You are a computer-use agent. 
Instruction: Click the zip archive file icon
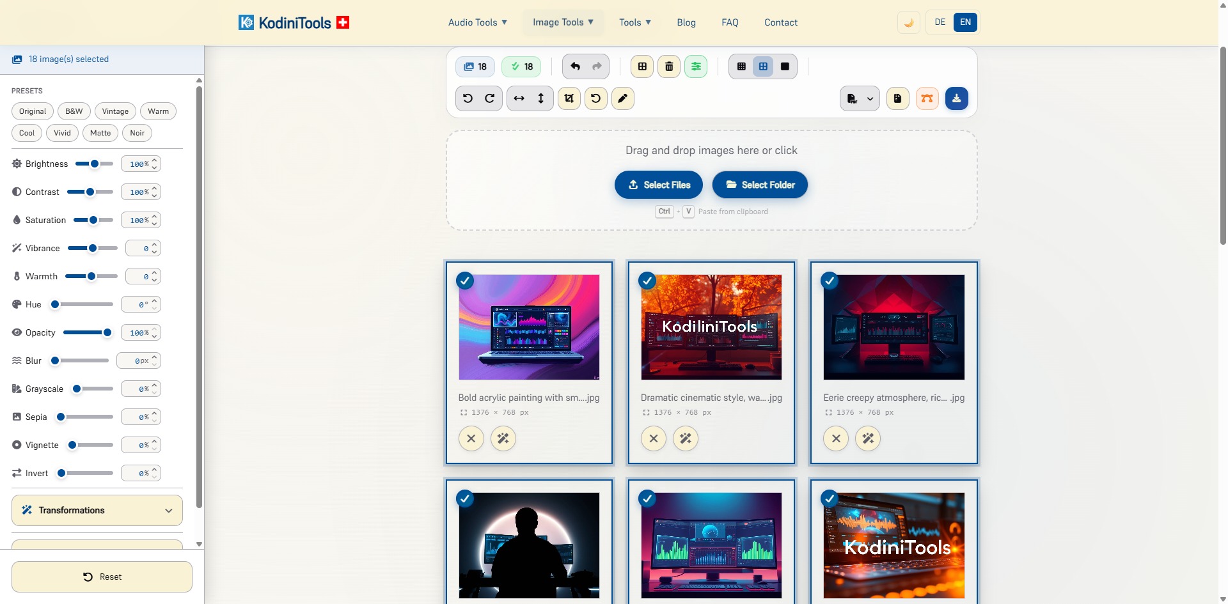click(898, 98)
